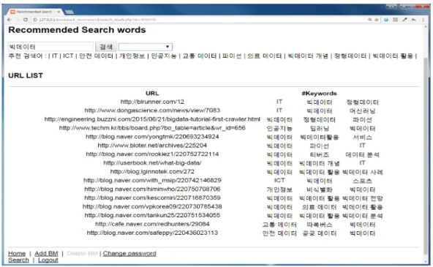
Task: Open the techm.kr board URL
Action: pyautogui.click(x=152, y=128)
